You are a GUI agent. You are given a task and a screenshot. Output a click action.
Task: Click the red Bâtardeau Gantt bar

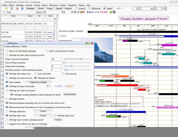coord(117,85)
